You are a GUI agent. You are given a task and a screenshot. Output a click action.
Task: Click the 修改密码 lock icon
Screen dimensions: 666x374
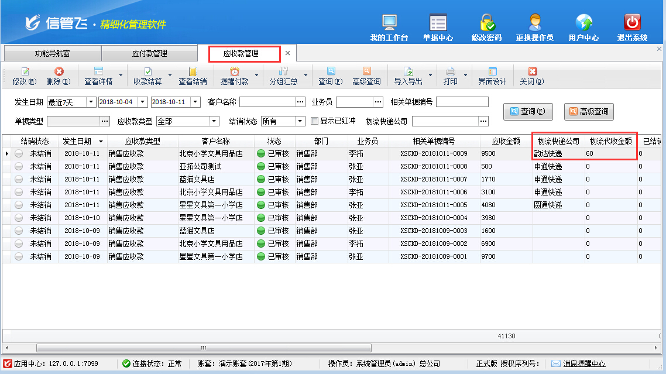pos(486,23)
